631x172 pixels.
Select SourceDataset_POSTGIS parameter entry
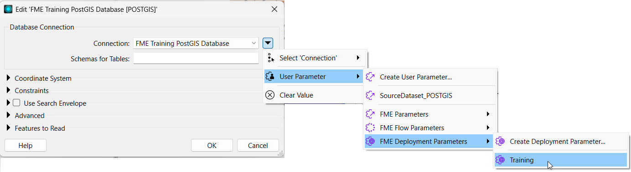(430, 96)
